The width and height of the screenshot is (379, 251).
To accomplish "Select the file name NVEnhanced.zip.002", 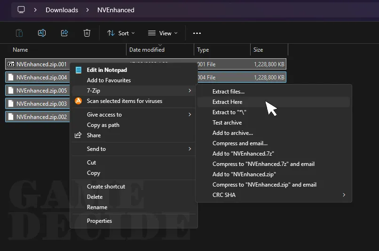I will (41, 117).
